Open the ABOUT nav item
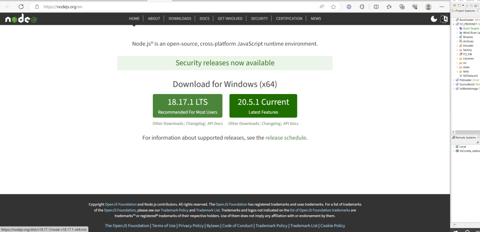This screenshot has width=480, height=232. pyautogui.click(x=154, y=19)
